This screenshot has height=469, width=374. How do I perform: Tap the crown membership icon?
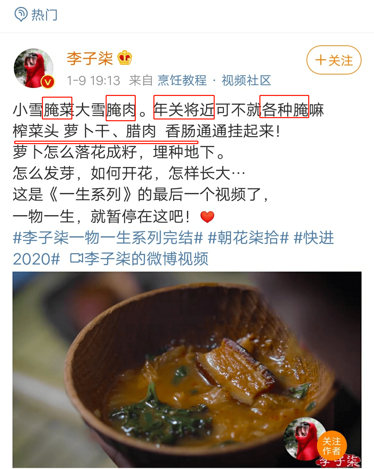coord(125,57)
